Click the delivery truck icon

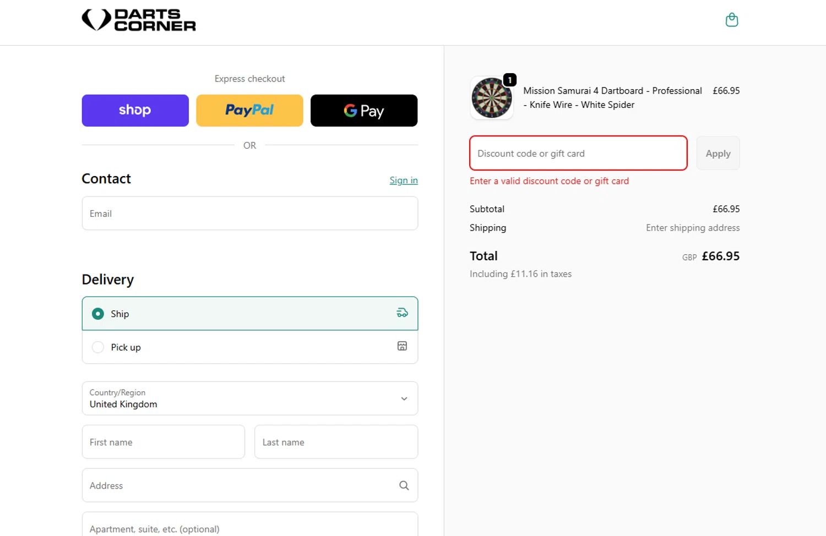[402, 313]
